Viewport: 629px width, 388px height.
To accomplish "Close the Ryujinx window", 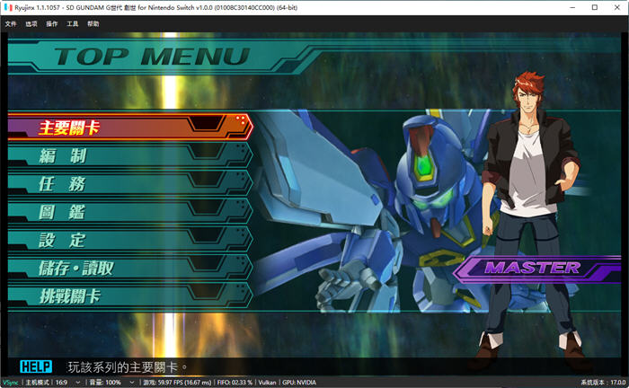I will (617, 7).
